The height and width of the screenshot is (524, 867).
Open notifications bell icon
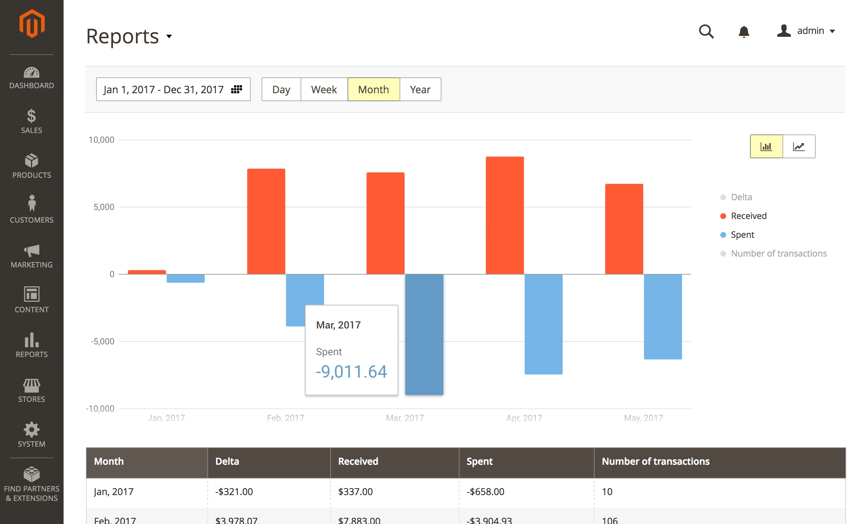click(x=744, y=32)
